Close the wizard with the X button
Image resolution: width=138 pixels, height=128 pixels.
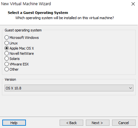pos(133,4)
